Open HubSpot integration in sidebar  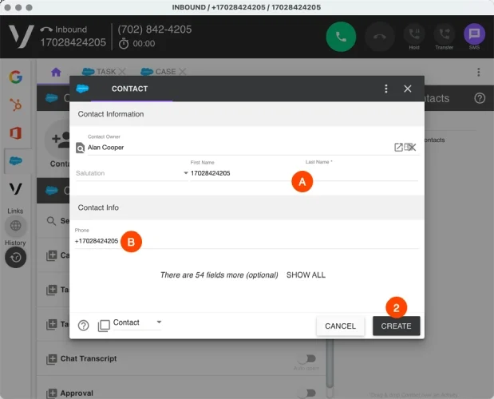pyautogui.click(x=15, y=105)
